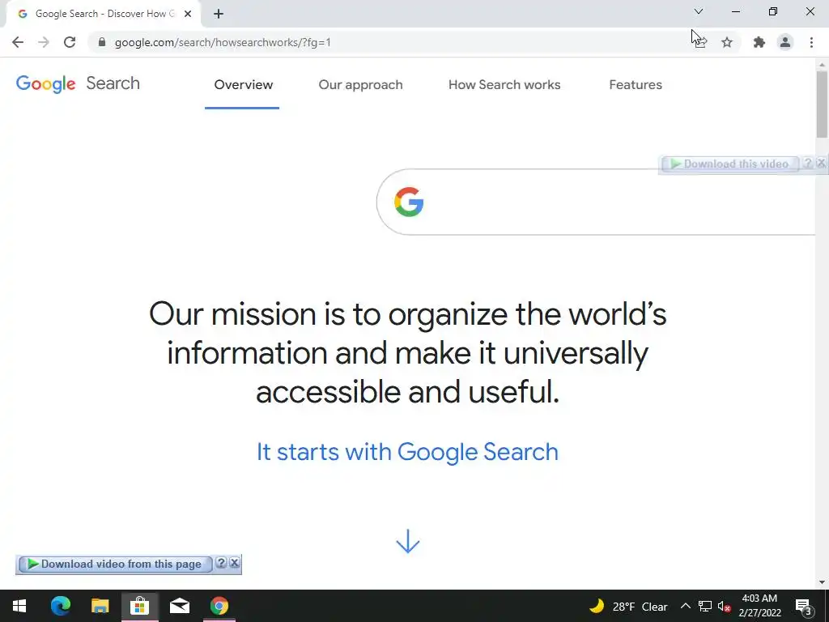Click the Google Search logo

78,83
